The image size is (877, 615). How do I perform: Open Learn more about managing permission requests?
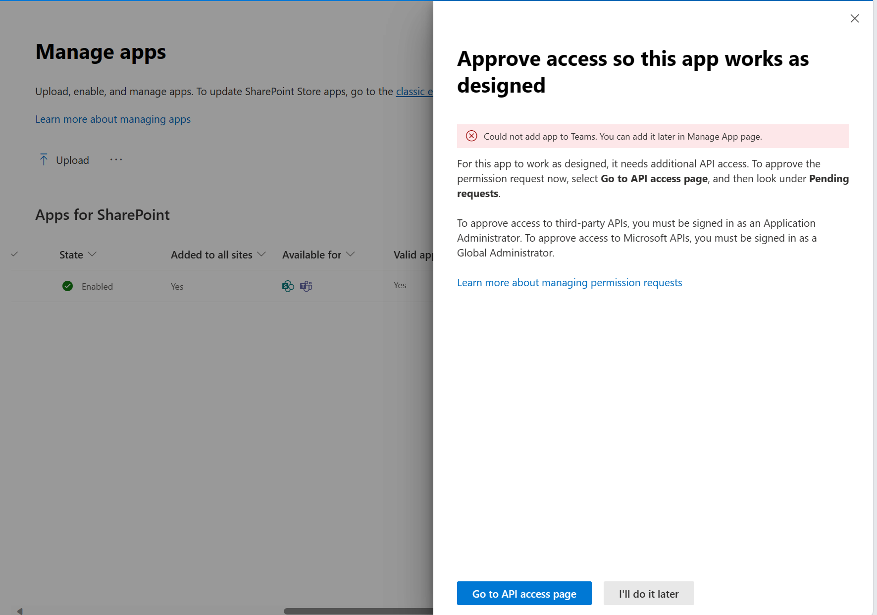(569, 282)
